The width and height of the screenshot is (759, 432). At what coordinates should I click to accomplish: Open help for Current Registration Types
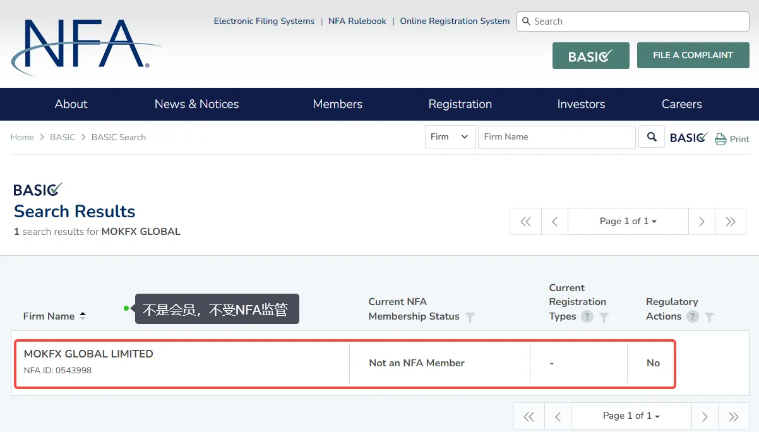(587, 316)
